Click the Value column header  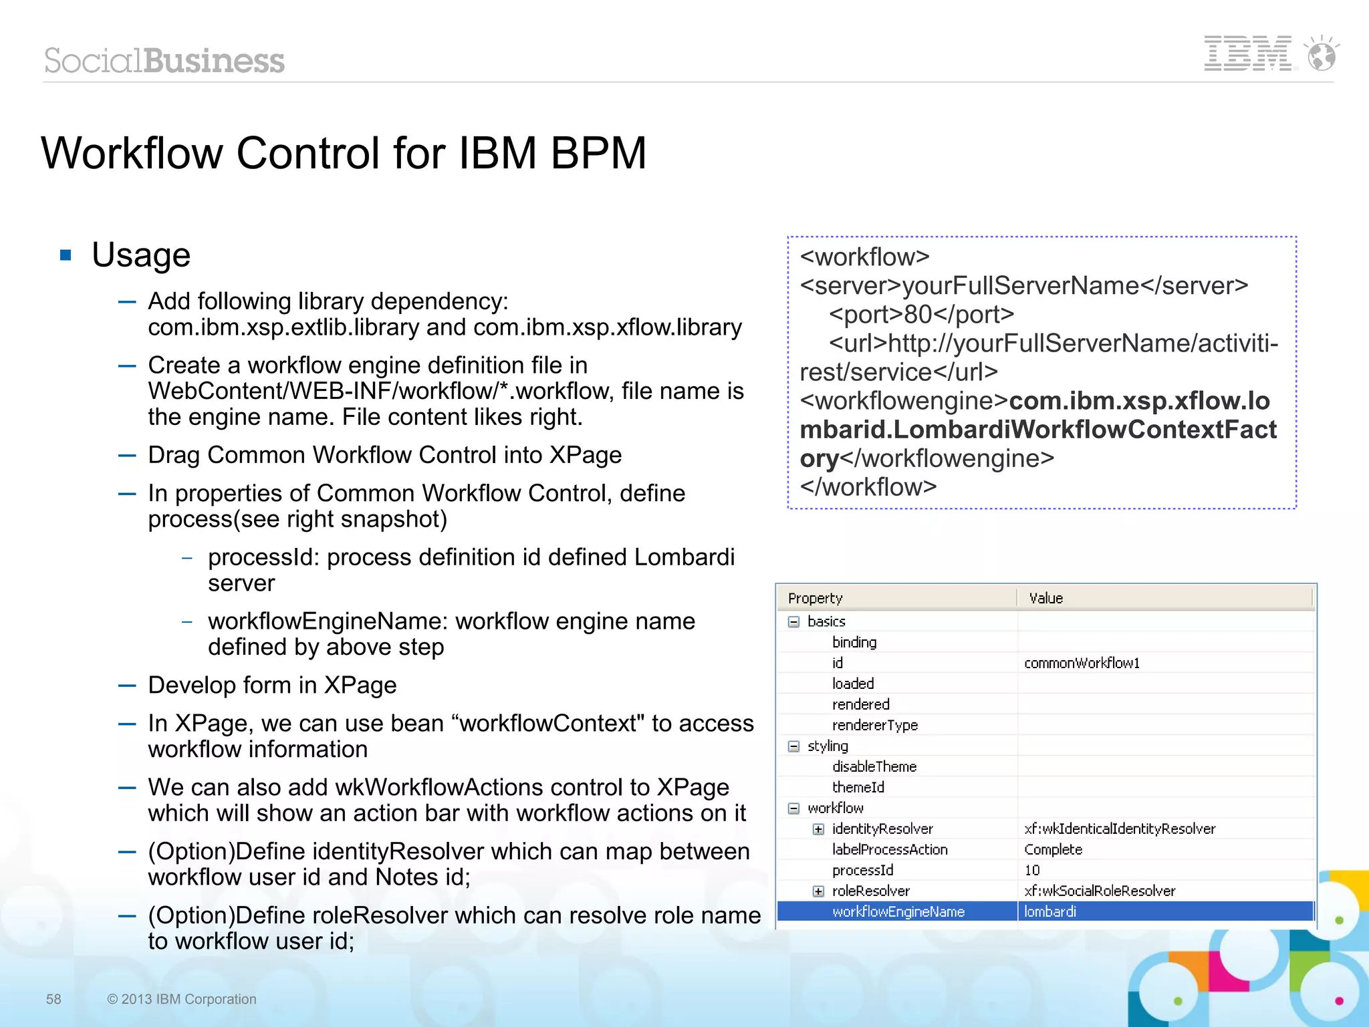pos(1165,598)
